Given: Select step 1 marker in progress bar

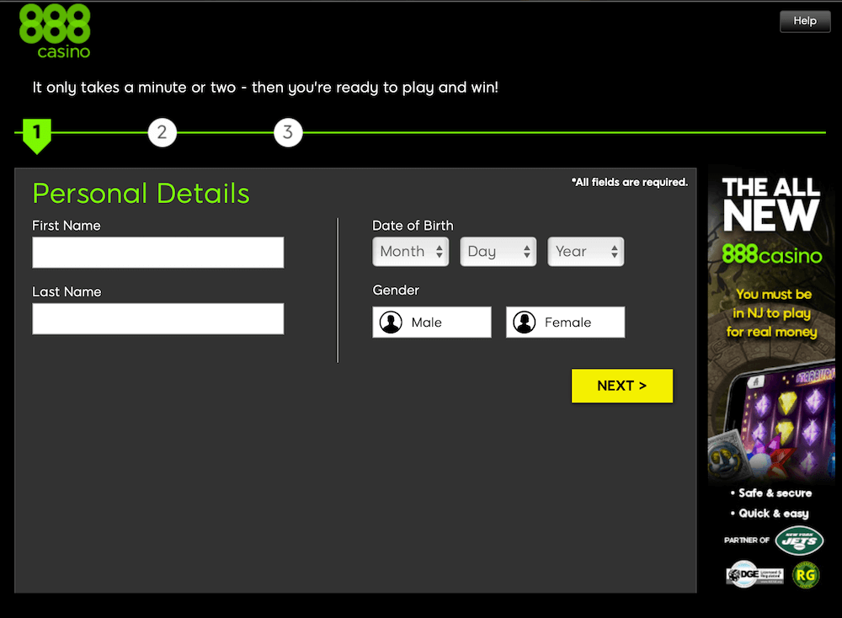Looking at the screenshot, I should tap(36, 136).
